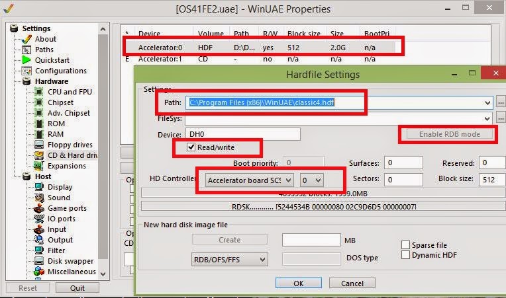Click the Reset button
Screen dimensions: 506x298
pos(28,287)
